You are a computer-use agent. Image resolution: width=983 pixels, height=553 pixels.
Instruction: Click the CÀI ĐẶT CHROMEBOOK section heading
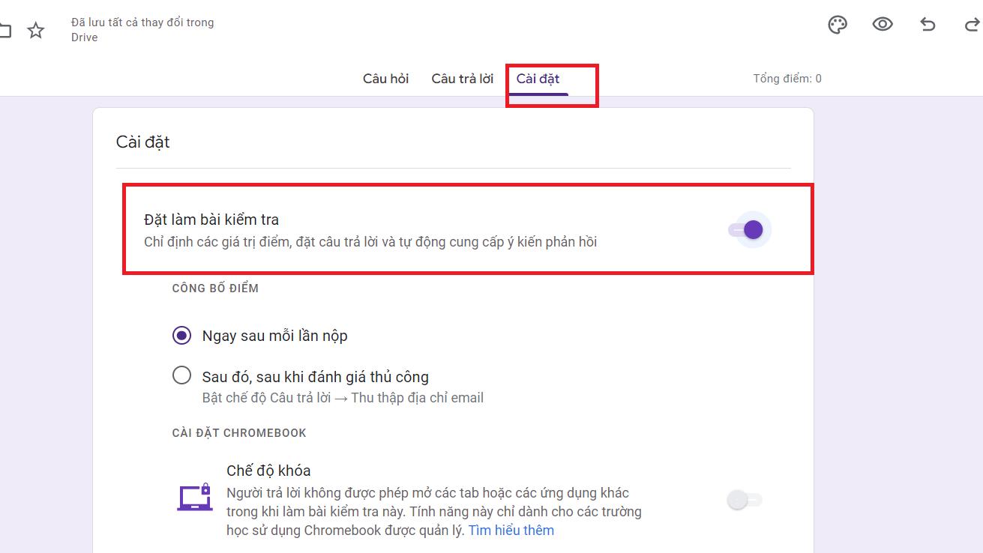coord(239,433)
